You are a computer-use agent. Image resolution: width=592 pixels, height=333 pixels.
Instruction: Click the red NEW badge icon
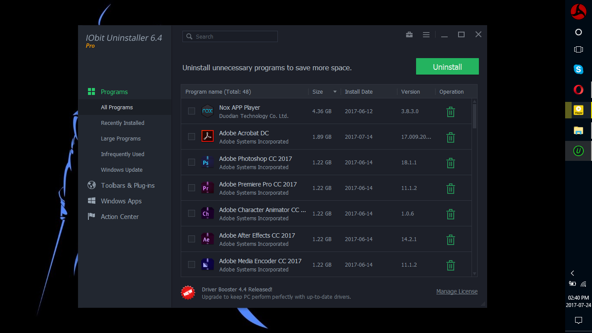(x=188, y=293)
